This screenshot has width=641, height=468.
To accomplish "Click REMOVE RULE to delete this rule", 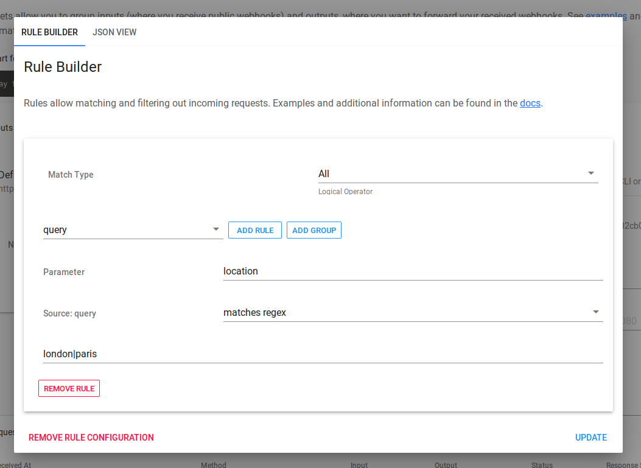I will pyautogui.click(x=69, y=388).
